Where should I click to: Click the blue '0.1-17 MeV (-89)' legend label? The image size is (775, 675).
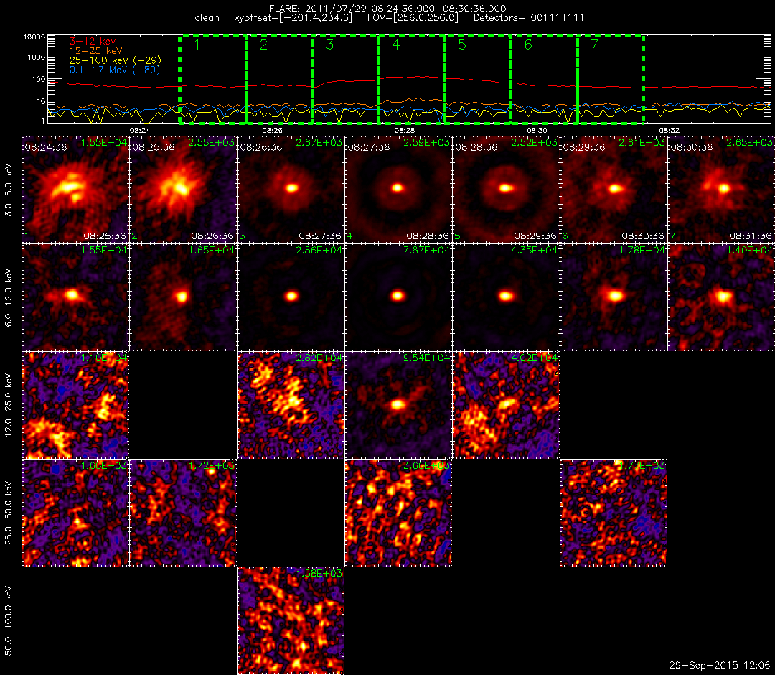[115, 70]
